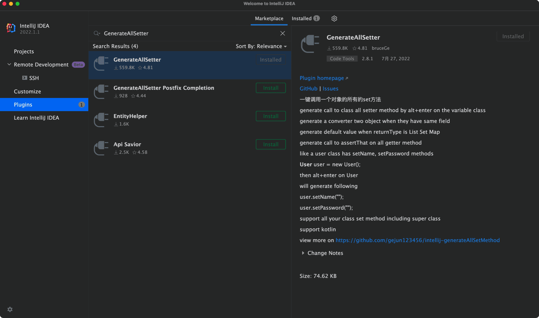The height and width of the screenshot is (318, 539).
Task: Click Installed button in GenerateAllSetter result row
Action: click(x=271, y=60)
